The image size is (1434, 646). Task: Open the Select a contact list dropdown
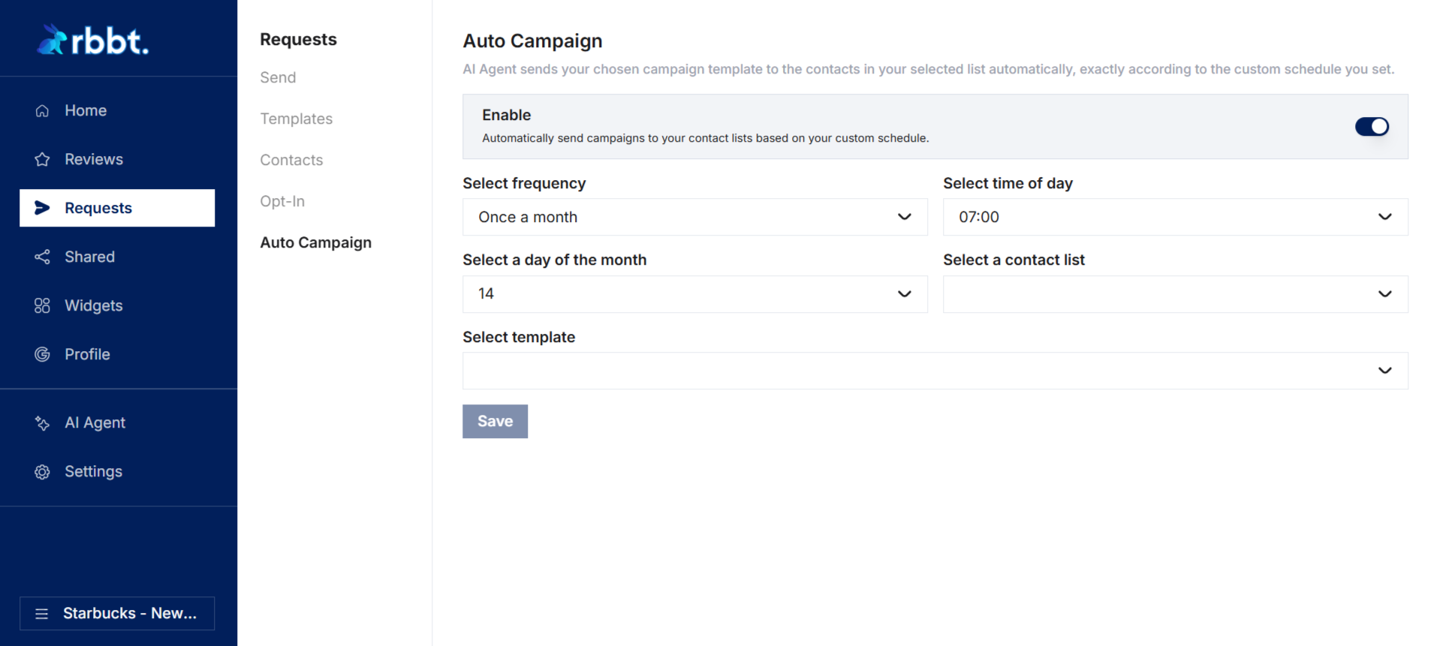[x=1174, y=294]
